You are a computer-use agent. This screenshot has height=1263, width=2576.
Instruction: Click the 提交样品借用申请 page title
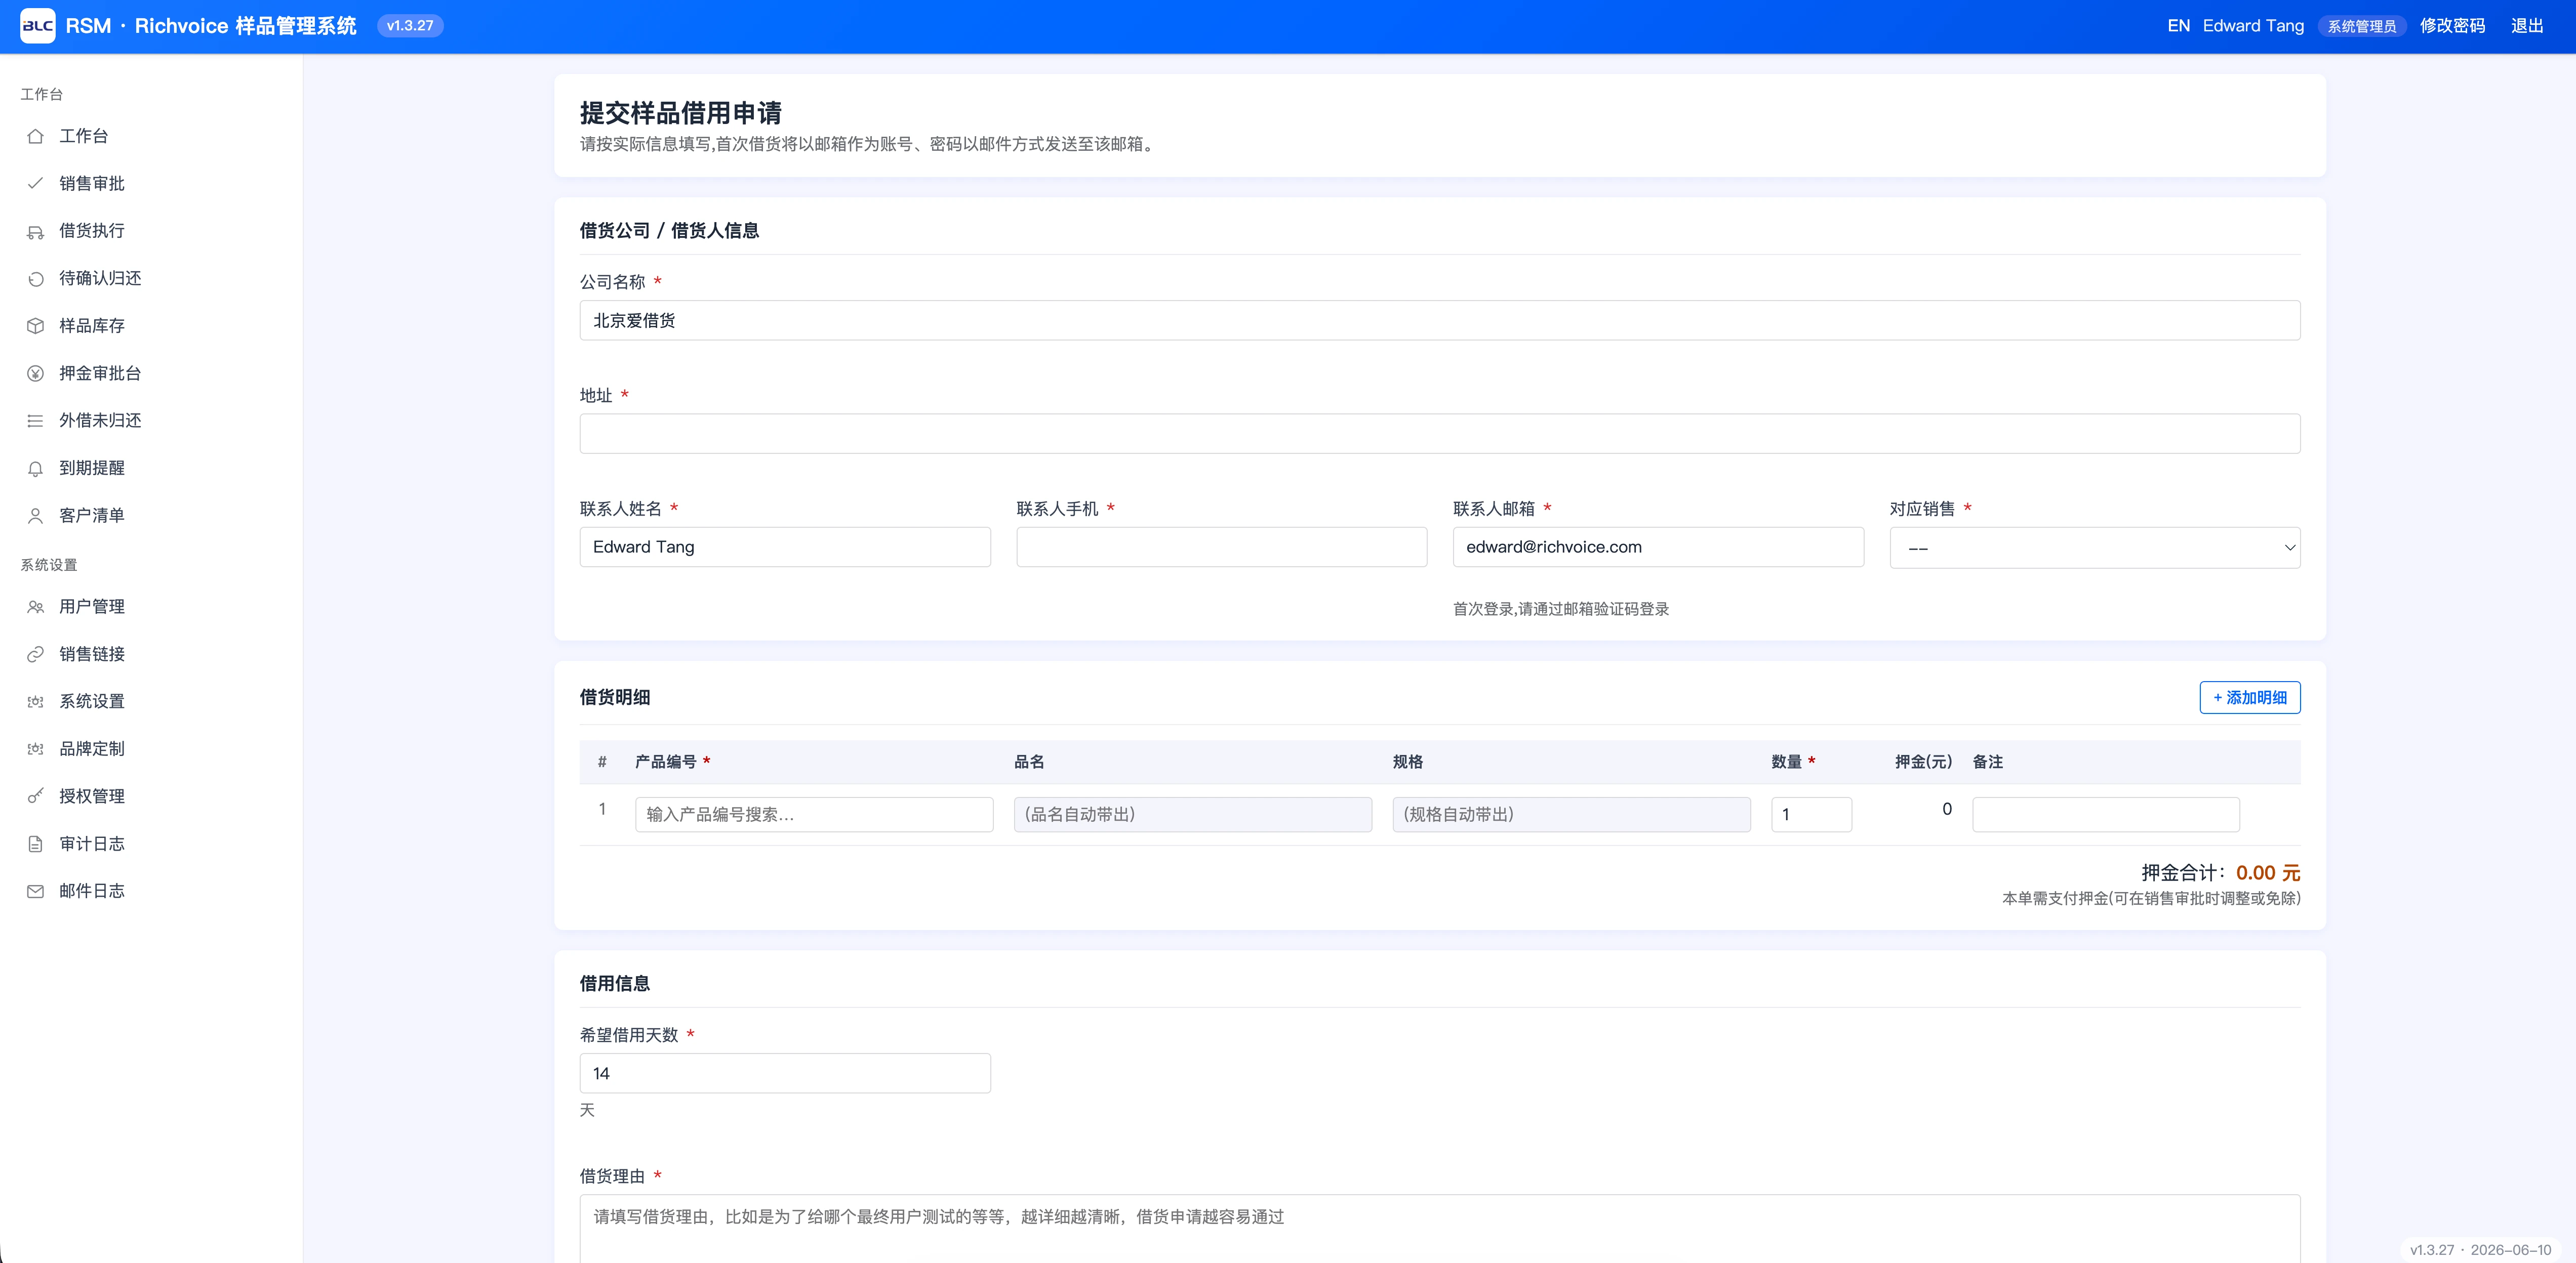coord(680,113)
